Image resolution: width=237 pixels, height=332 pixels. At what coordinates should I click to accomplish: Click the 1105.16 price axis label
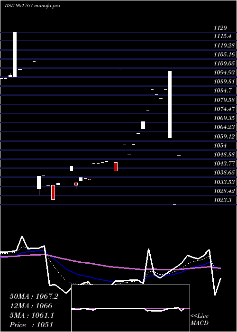click(x=224, y=54)
